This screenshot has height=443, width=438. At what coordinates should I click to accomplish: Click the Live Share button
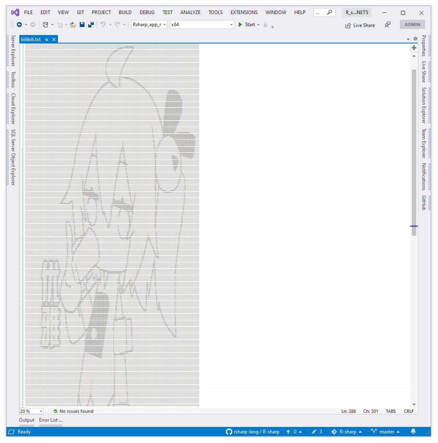coord(360,25)
